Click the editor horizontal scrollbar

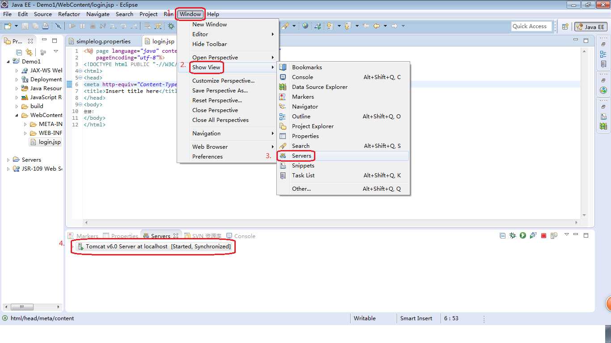click(331, 222)
